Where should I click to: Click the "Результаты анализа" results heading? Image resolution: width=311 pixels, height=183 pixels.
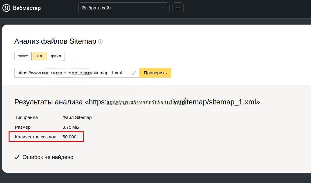[x=137, y=102]
